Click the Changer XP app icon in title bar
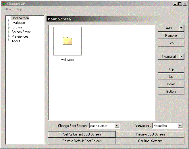189x149 pixels. [4, 4]
